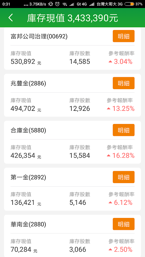This screenshot has height=257, width=145.
Task: Tap red up-triangle beside 13.25%
Action: coord(108,109)
